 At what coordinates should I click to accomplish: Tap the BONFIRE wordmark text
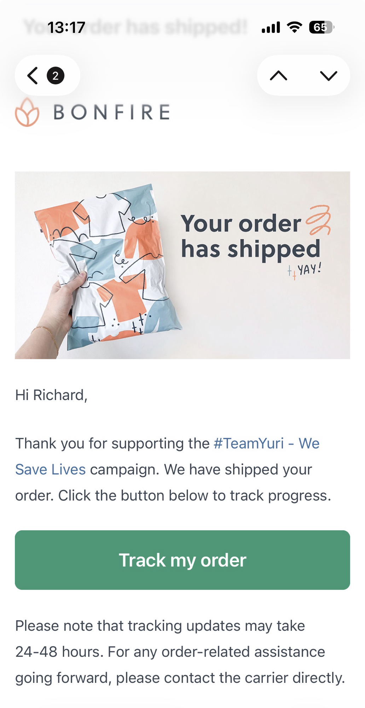tap(112, 113)
